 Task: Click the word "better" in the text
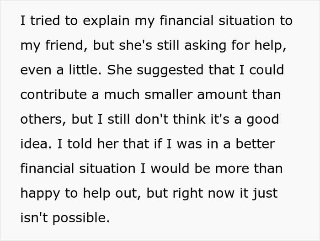click(256, 144)
